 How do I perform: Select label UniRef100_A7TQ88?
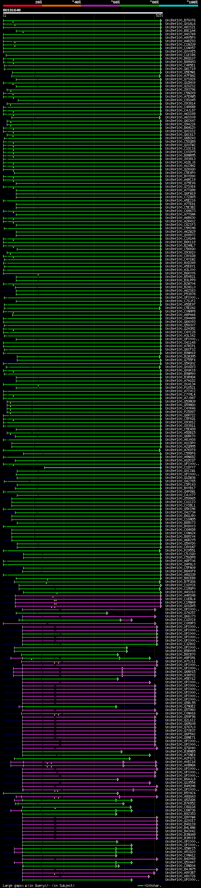(180, 190)
